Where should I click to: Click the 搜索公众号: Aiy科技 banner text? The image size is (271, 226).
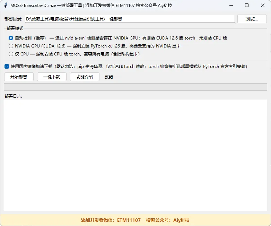(168, 220)
